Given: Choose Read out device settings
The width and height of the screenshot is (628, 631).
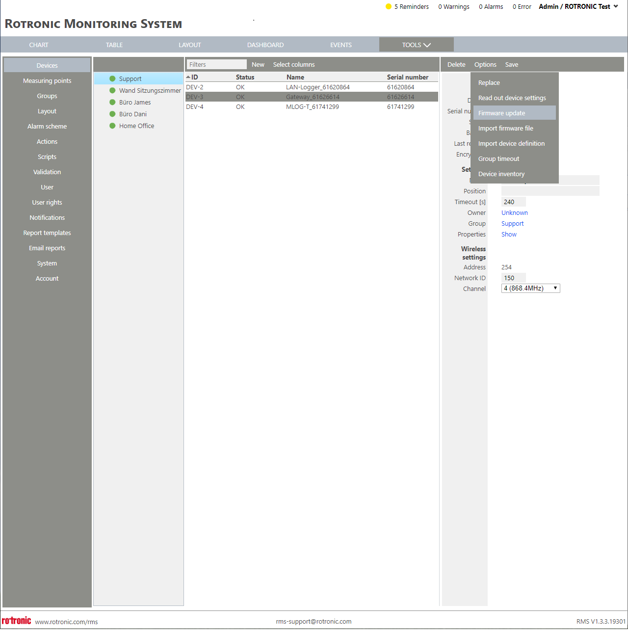Looking at the screenshot, I should coord(515,98).
